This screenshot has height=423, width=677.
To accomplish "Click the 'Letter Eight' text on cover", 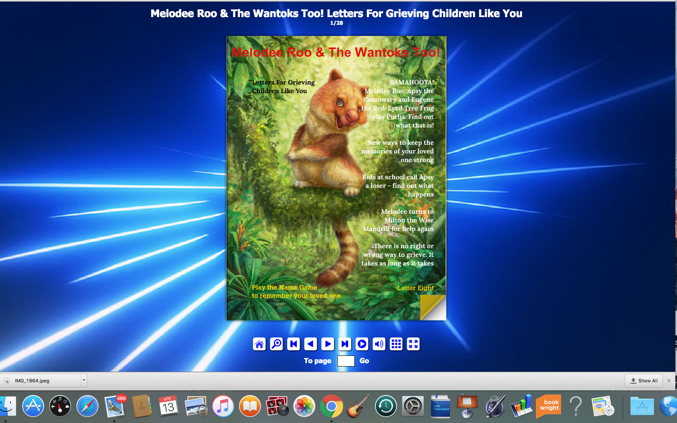I will click(x=415, y=288).
